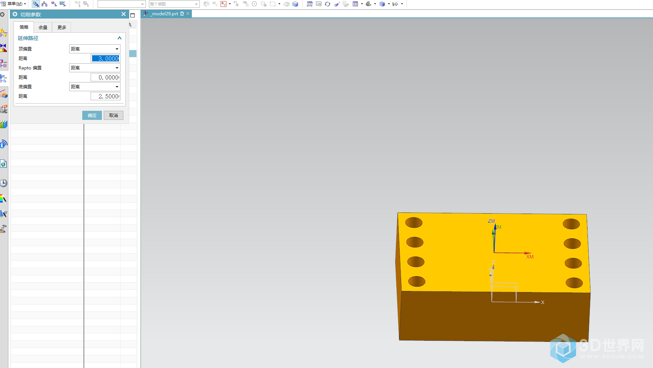653x368 pixels.
Task: Open the part navigator sidebar icon
Action: coord(4,63)
